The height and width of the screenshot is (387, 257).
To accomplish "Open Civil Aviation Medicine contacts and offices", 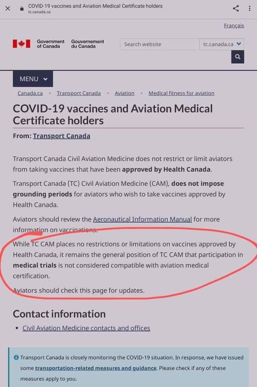I will [86, 328].
